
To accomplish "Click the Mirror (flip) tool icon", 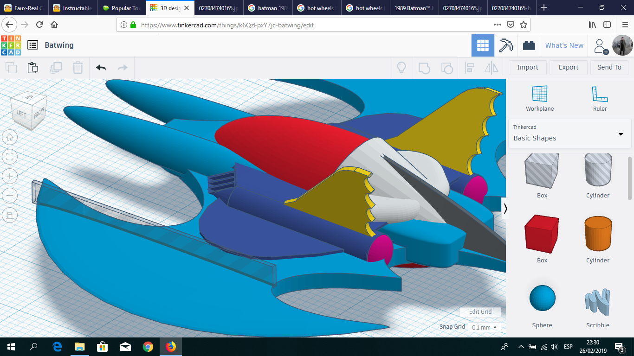I will click(x=491, y=68).
